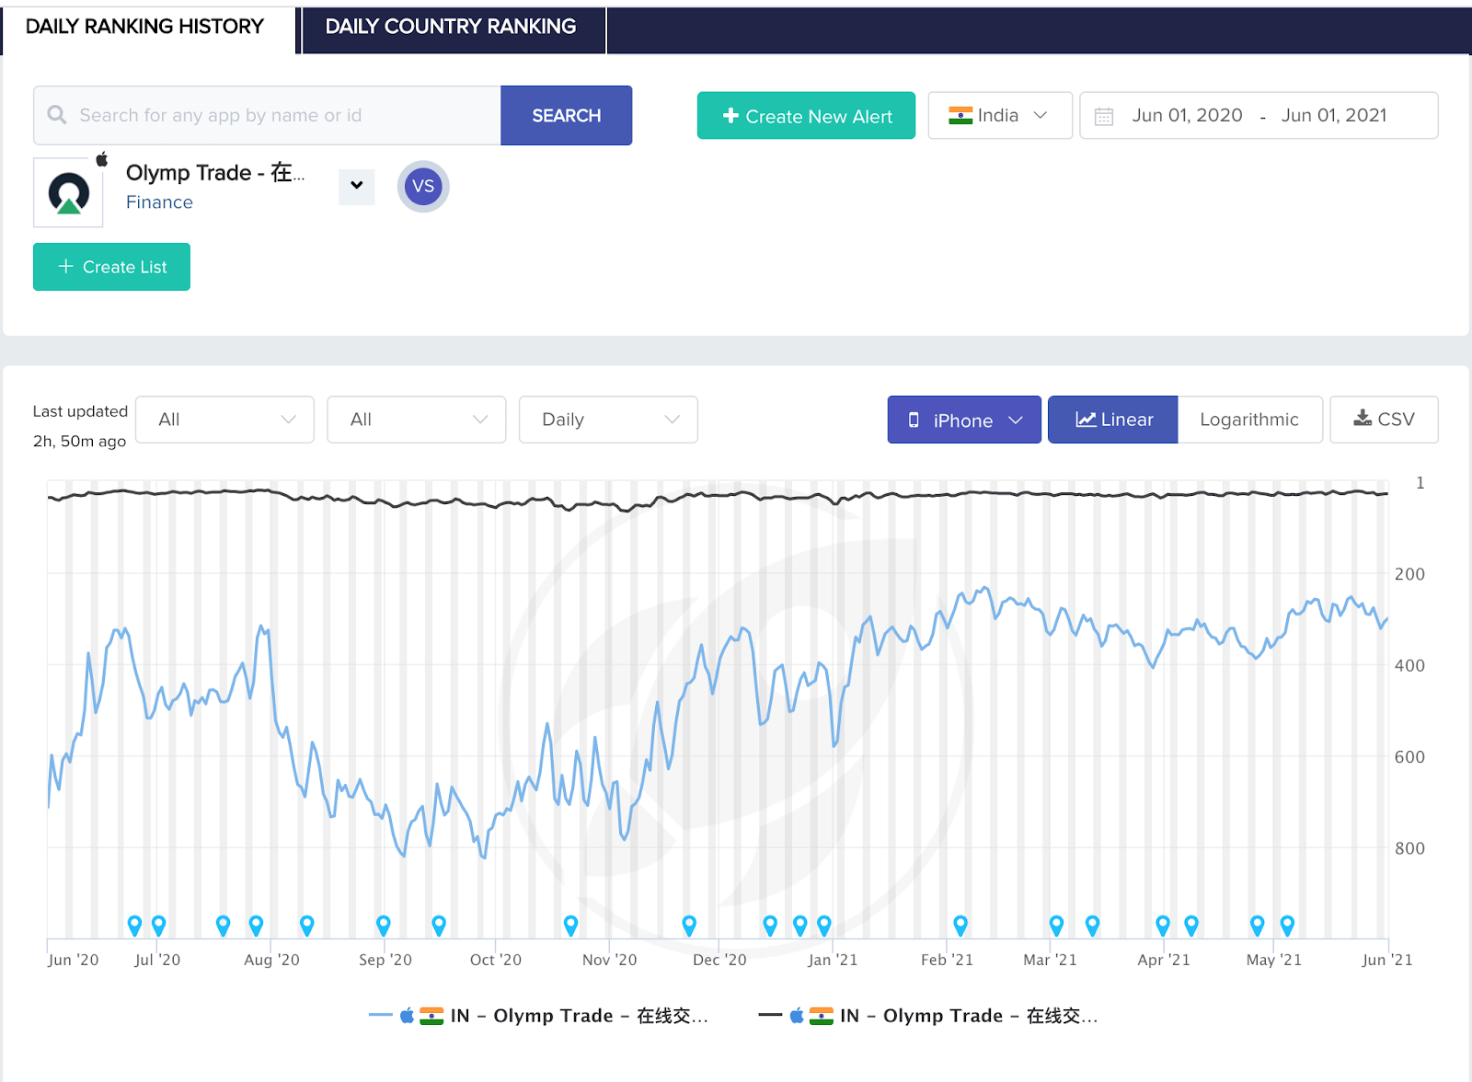Open the Finance category link
Image resolution: width=1472 pixels, height=1082 pixels.
tap(159, 202)
